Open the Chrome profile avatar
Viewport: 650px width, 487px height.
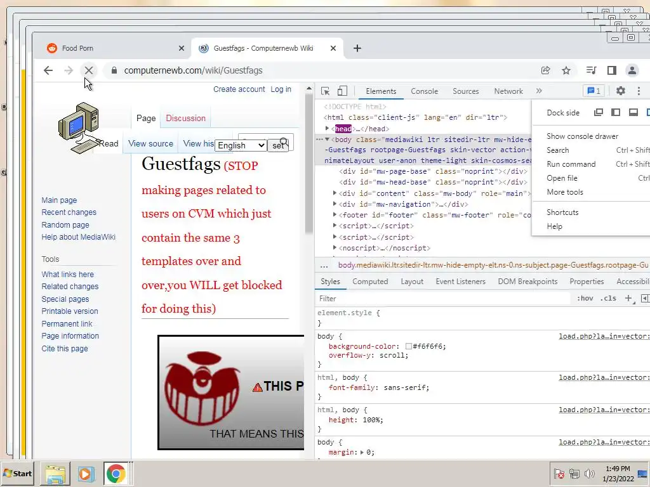632,70
